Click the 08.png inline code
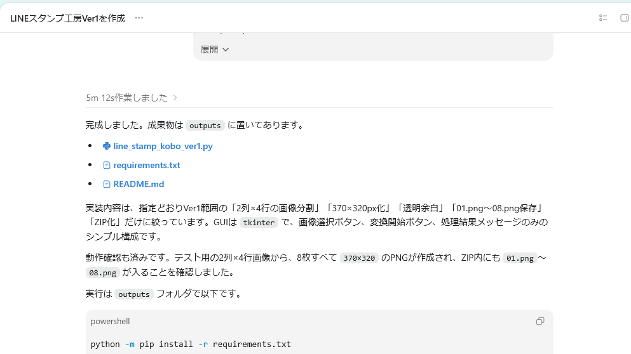 (x=102, y=272)
